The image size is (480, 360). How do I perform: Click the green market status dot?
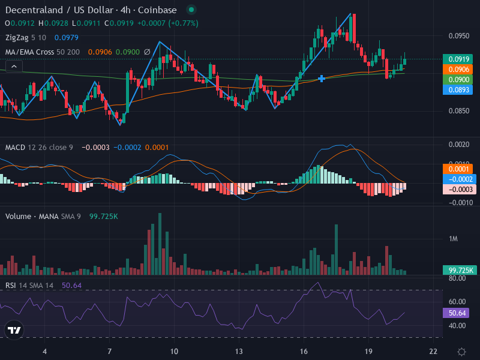(191, 10)
